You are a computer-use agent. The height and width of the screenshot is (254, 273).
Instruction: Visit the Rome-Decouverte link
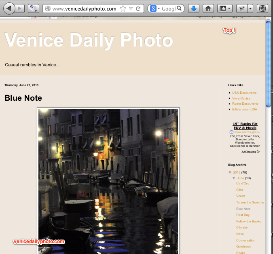click(245, 104)
